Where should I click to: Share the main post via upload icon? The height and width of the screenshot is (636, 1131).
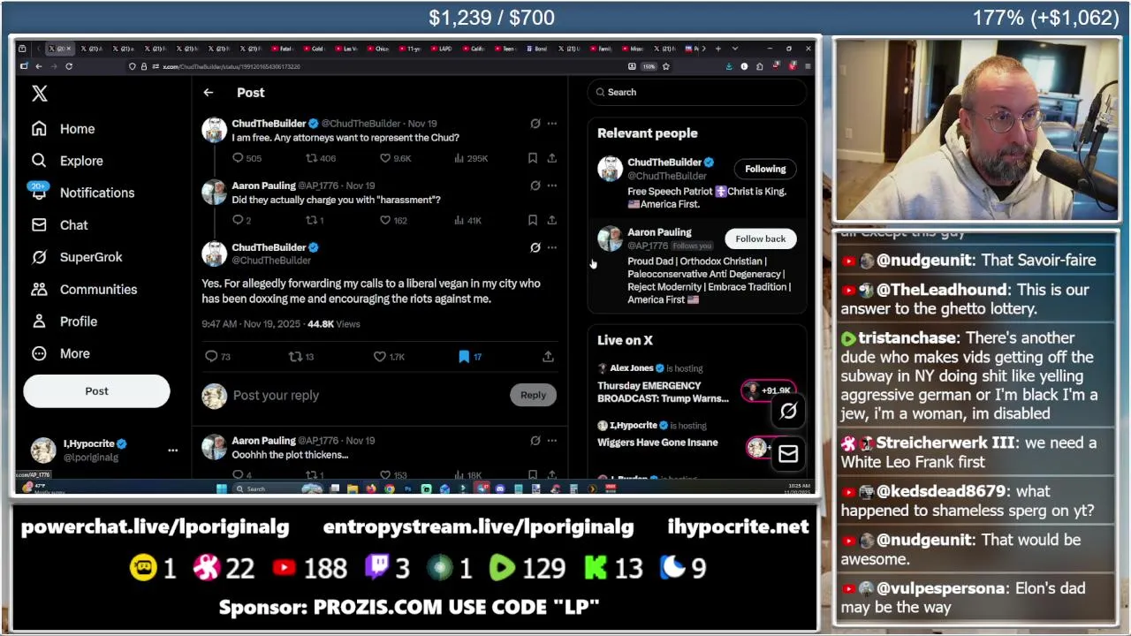pyautogui.click(x=548, y=357)
